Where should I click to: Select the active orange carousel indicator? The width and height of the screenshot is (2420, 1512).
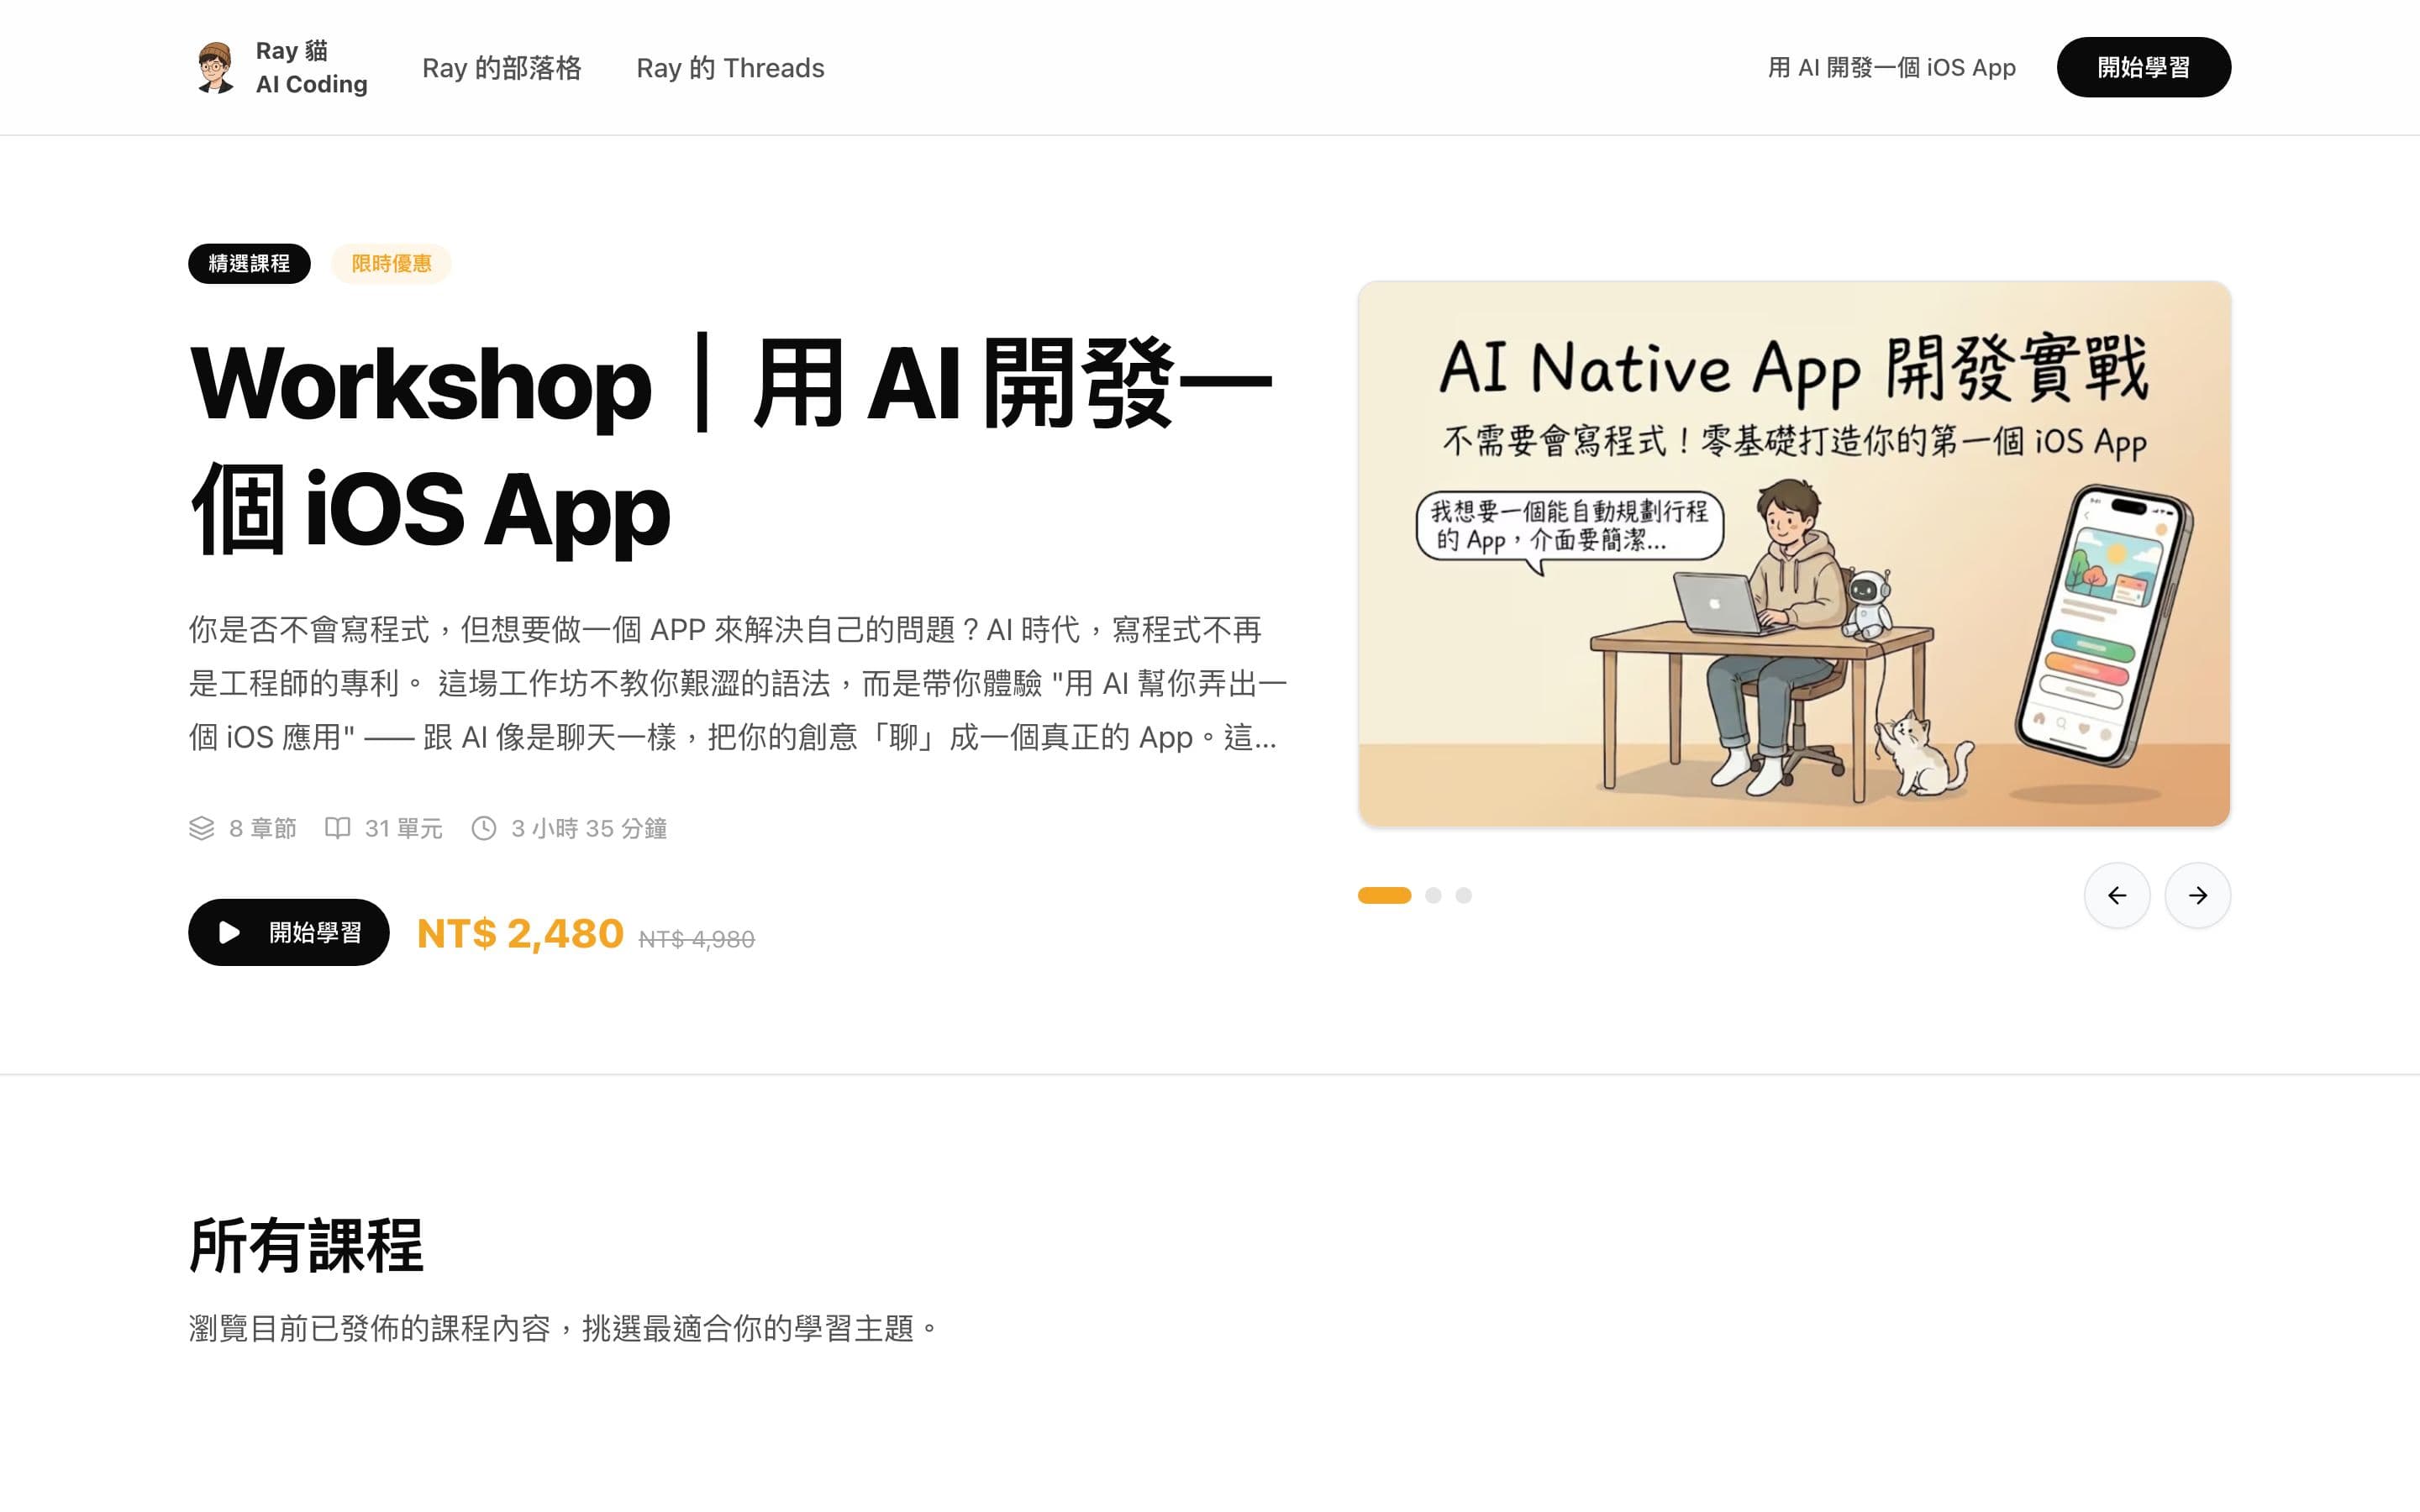point(1384,895)
